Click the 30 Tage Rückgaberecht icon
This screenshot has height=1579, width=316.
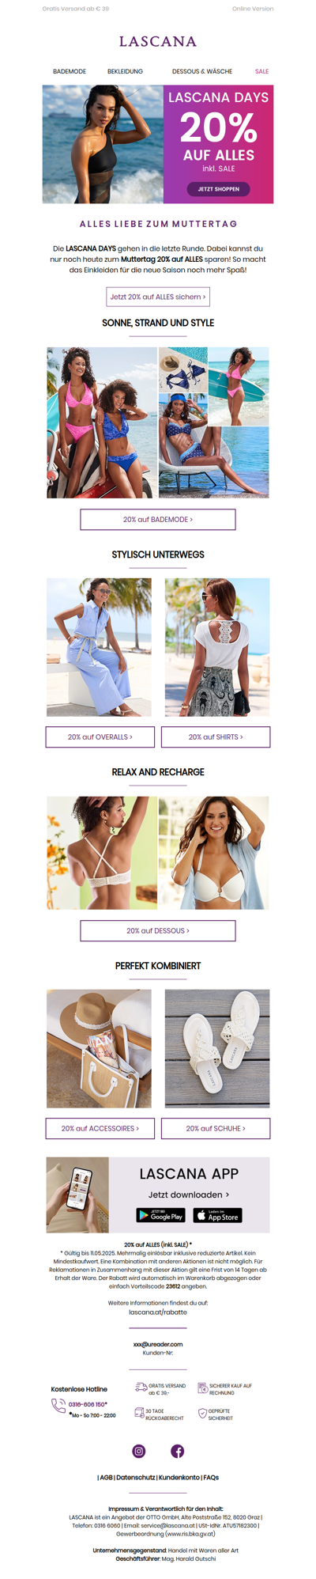pyautogui.click(x=139, y=1412)
